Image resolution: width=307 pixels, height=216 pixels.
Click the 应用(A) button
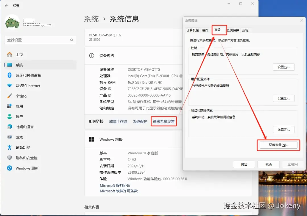293,164
